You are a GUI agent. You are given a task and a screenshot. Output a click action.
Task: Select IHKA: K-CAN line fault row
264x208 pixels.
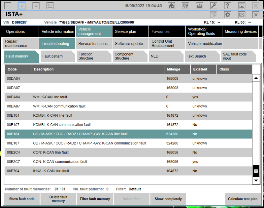coord(128,171)
